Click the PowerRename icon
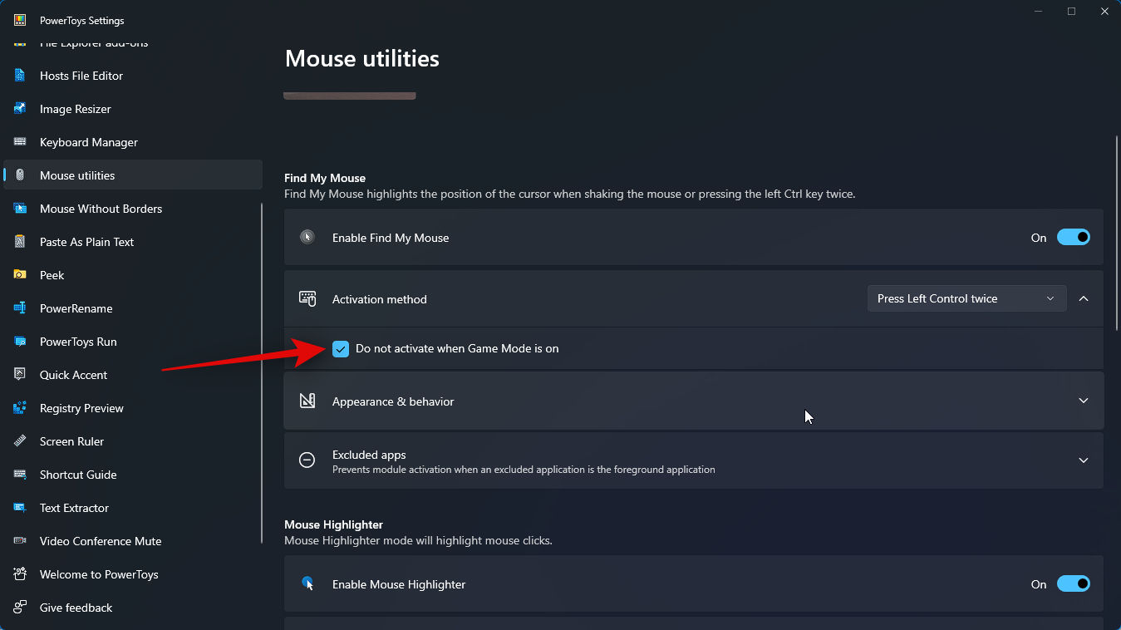This screenshot has width=1121, height=630. [x=20, y=308]
